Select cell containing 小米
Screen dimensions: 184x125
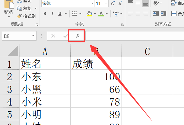(x=45, y=101)
